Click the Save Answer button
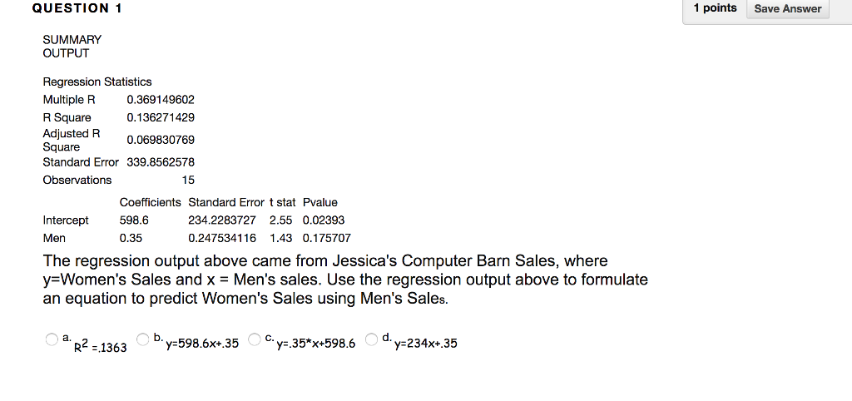This screenshot has width=852, height=401. coord(787,8)
